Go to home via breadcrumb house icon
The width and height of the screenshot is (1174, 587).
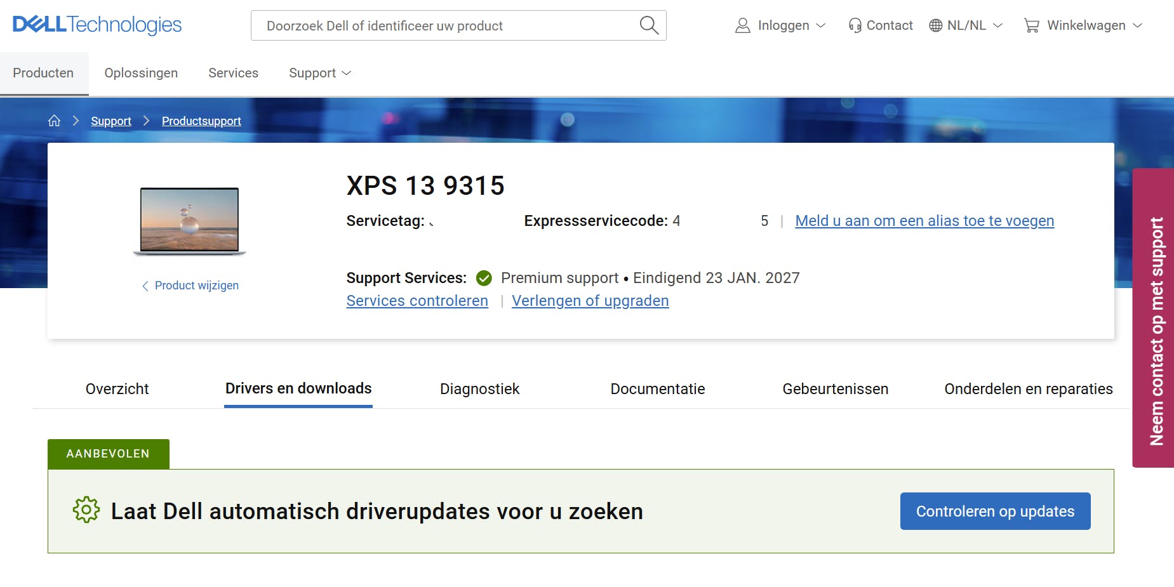click(54, 121)
